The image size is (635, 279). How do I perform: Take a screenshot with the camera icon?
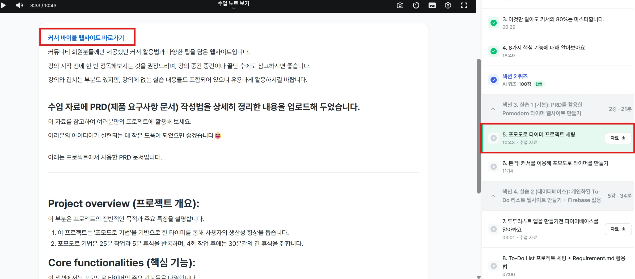pos(400,5)
